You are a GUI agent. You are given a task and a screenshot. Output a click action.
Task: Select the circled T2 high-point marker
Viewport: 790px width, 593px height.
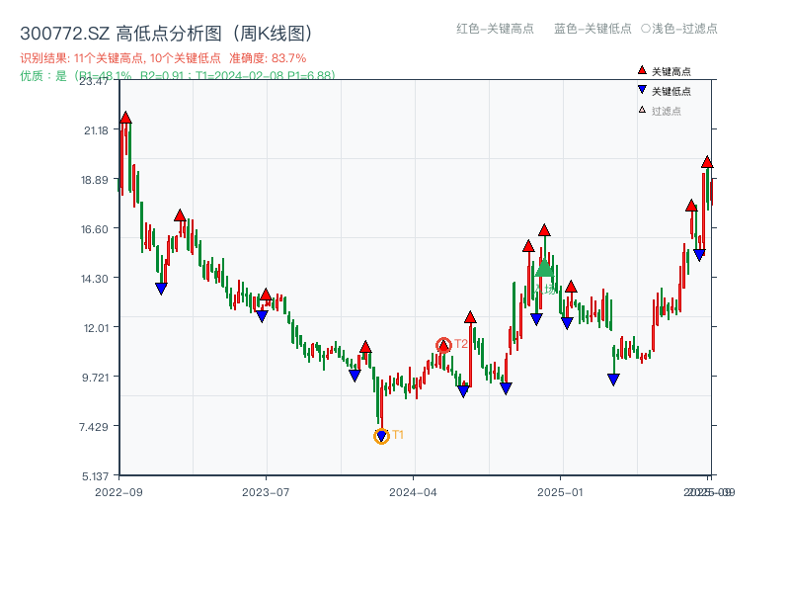(x=443, y=343)
